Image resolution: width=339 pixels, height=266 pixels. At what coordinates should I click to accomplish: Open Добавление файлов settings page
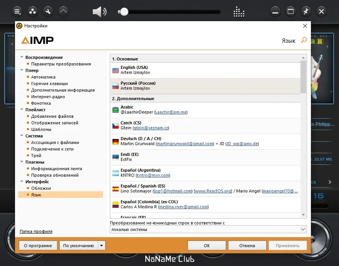52,116
